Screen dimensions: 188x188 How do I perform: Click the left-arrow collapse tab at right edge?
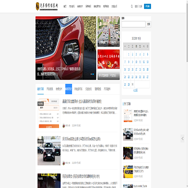point(182,138)
